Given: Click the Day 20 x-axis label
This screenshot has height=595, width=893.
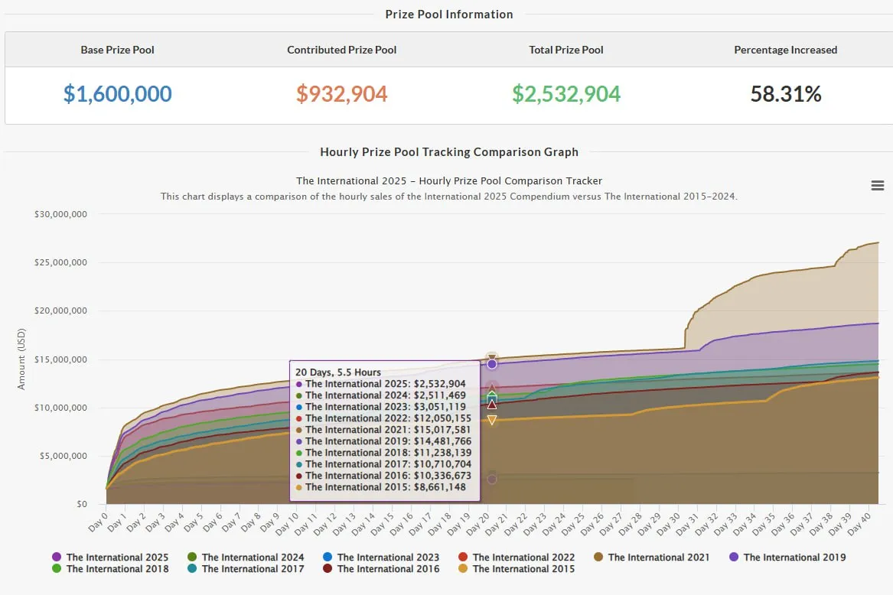Looking at the screenshot, I should pos(477,524).
